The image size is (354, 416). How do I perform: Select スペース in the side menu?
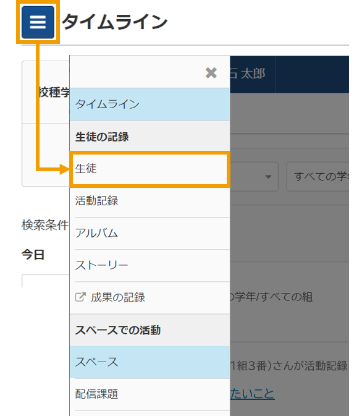pyautogui.click(x=150, y=362)
